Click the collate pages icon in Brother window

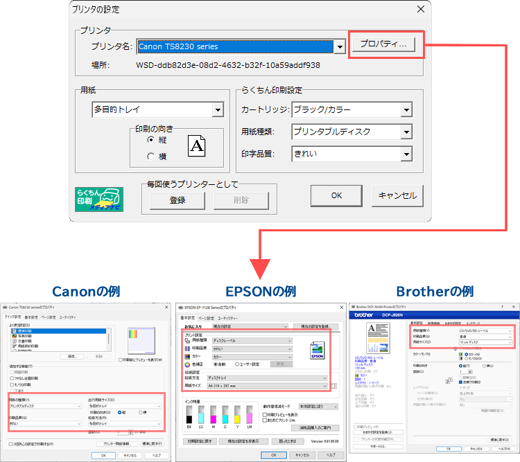point(449,381)
